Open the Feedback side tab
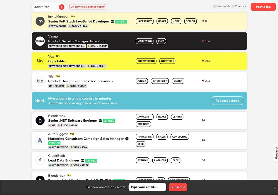This screenshot has width=278, height=195. 276,153
